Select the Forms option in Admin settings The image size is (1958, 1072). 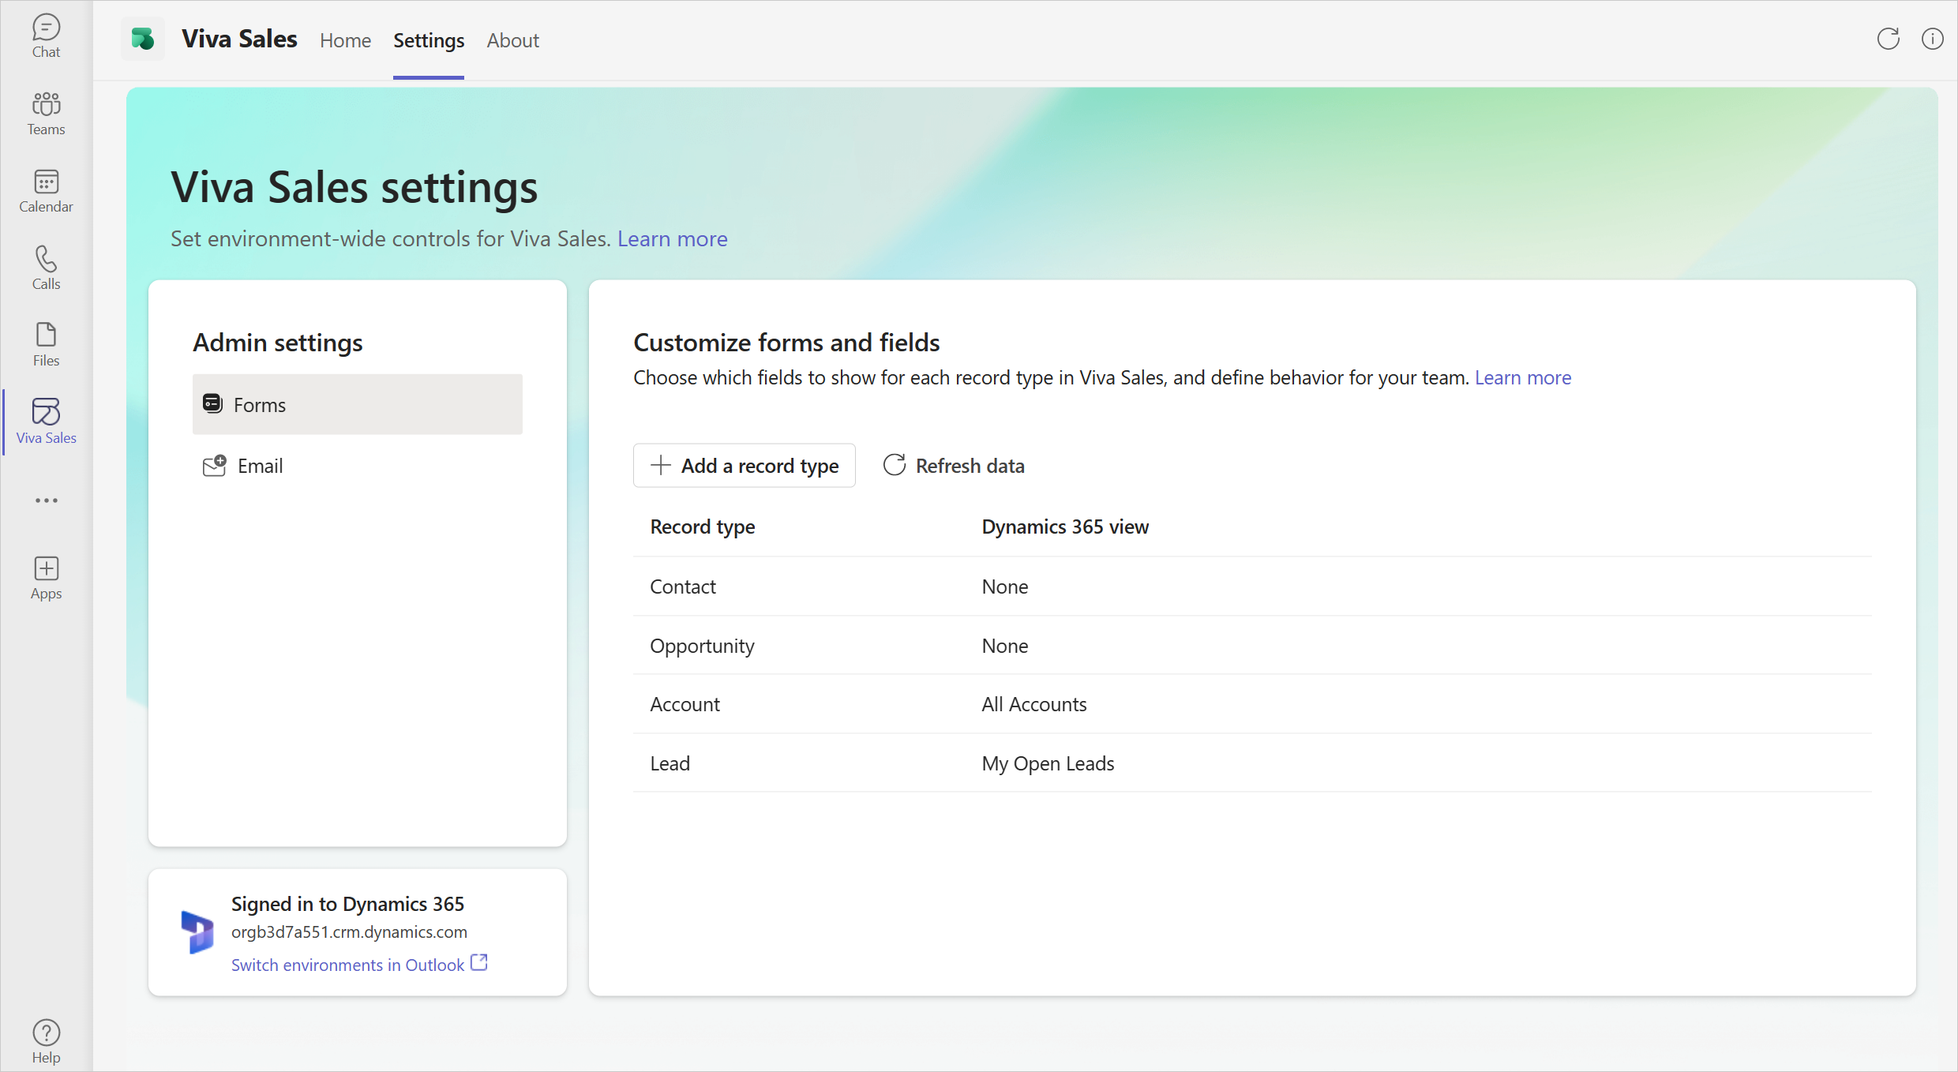[357, 404]
